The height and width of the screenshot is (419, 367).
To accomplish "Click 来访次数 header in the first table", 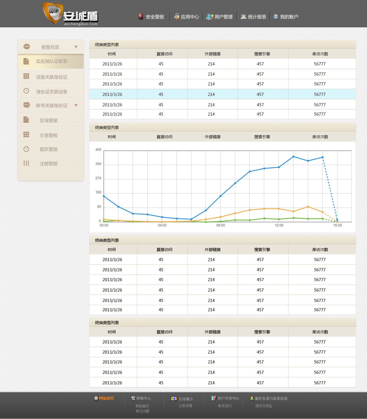I will 320,54.
